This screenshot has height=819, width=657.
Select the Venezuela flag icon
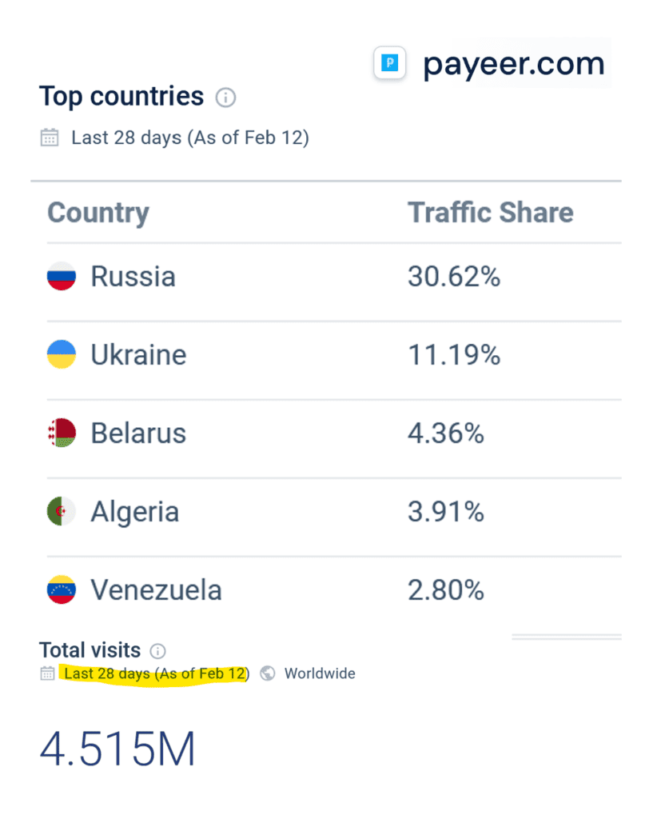pos(60,589)
